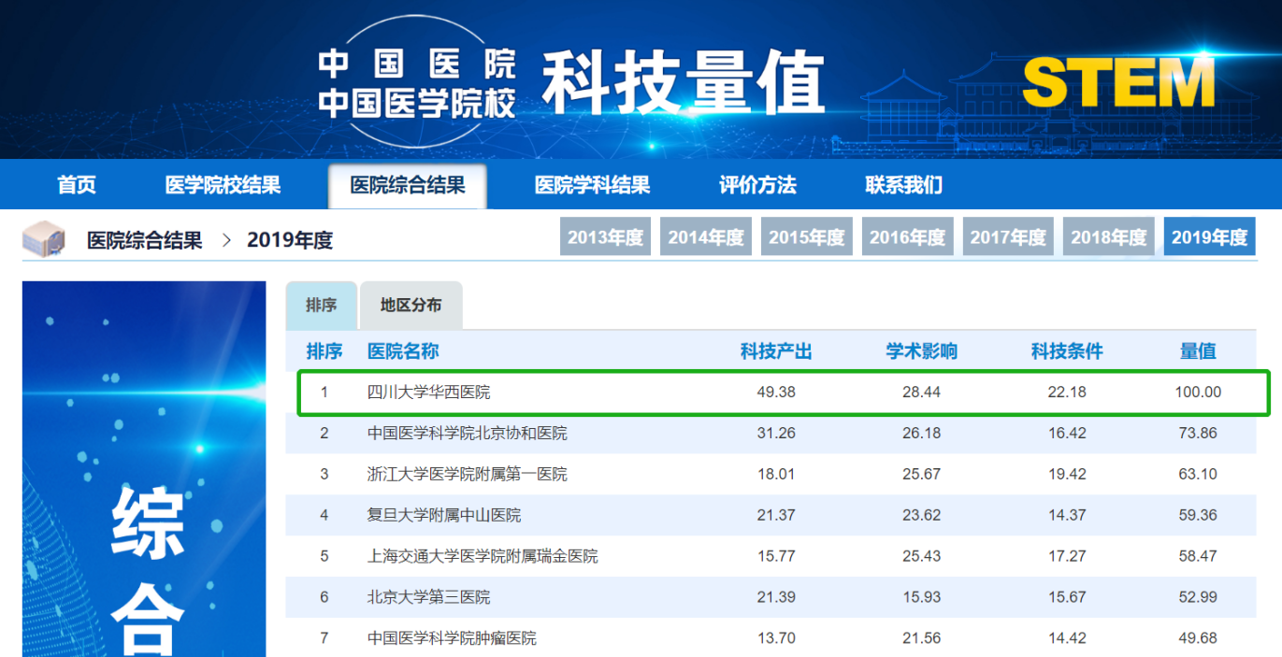The width and height of the screenshot is (1282, 657).
Task: Open the 联系我们 navigation item
Action: (x=903, y=185)
